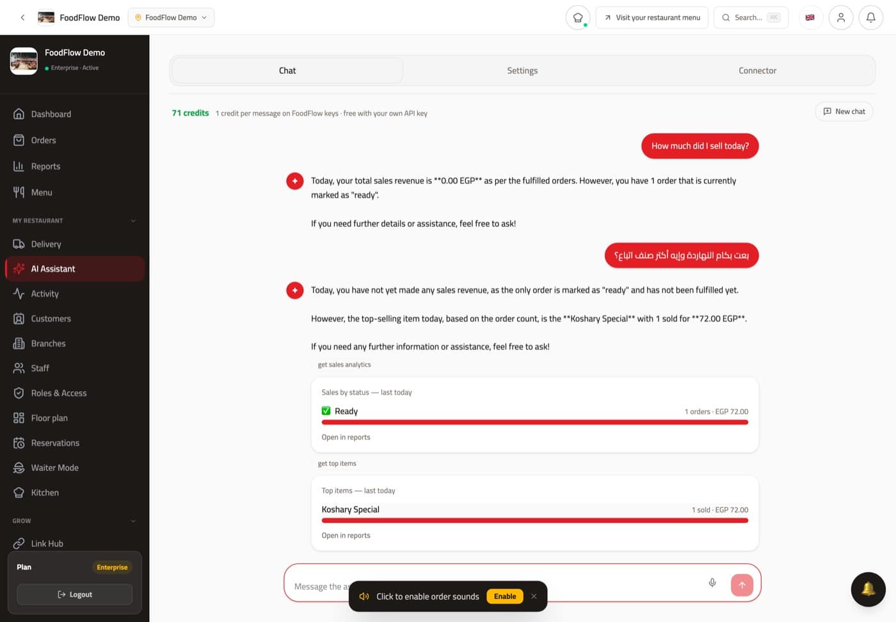Switch to the Settings tab
This screenshot has width=896, height=622.
coord(522,70)
